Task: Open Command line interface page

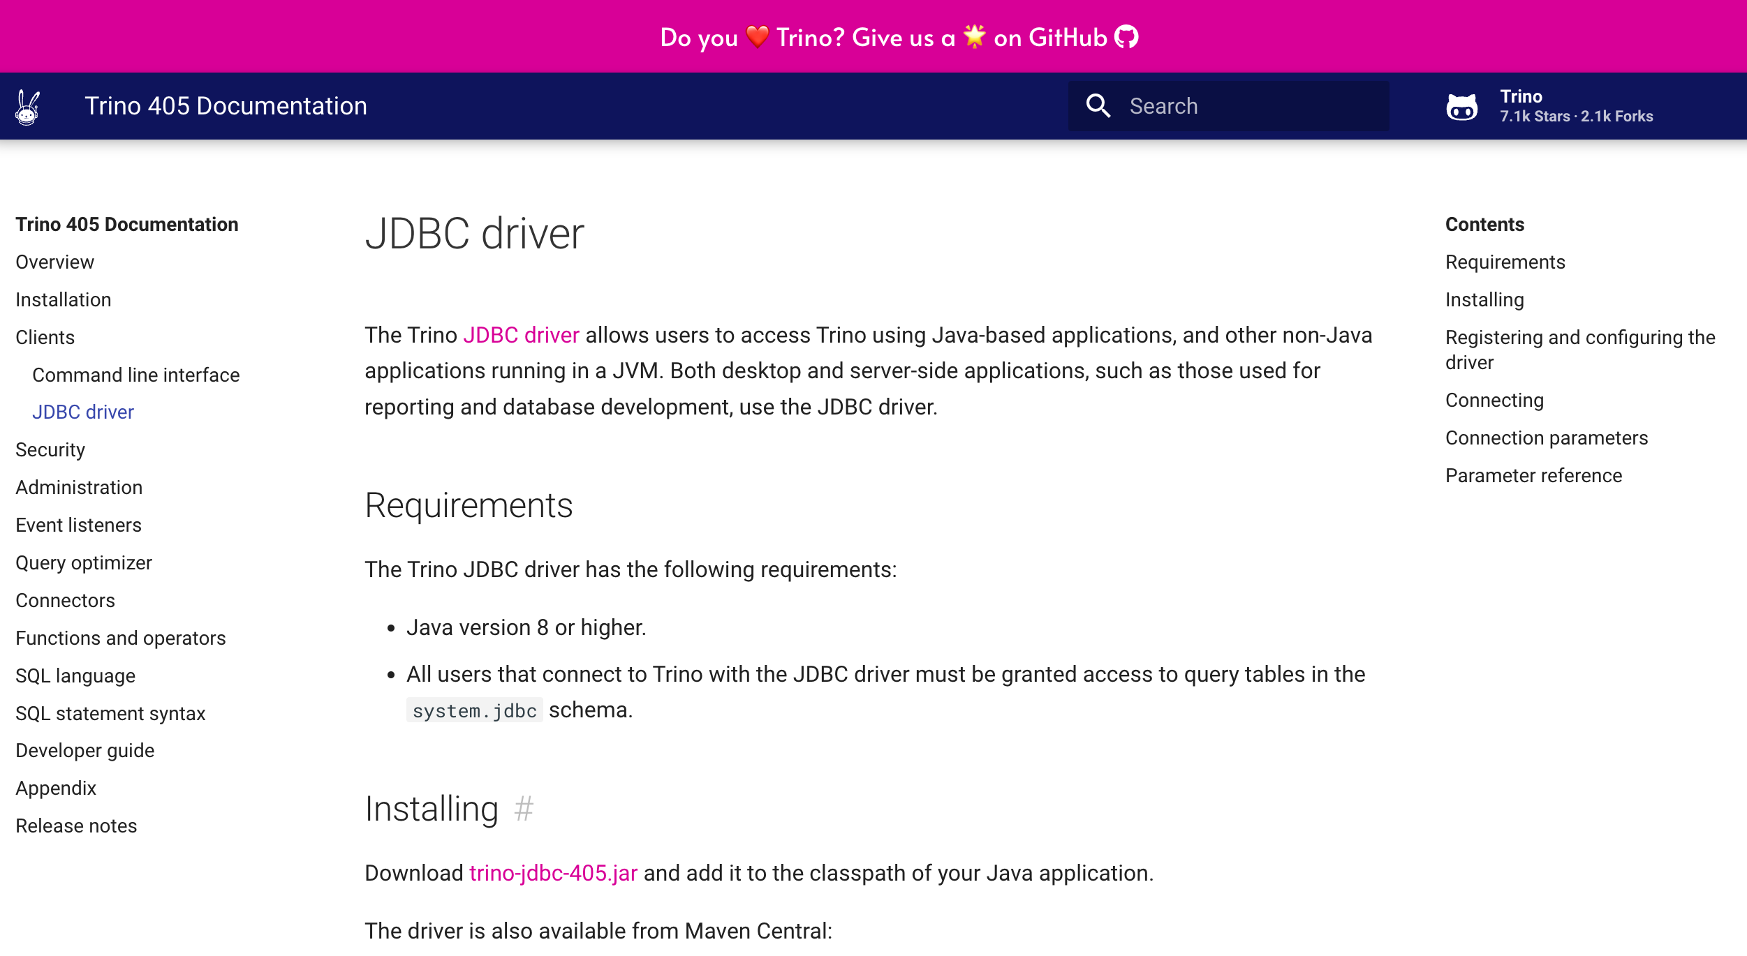Action: point(135,375)
